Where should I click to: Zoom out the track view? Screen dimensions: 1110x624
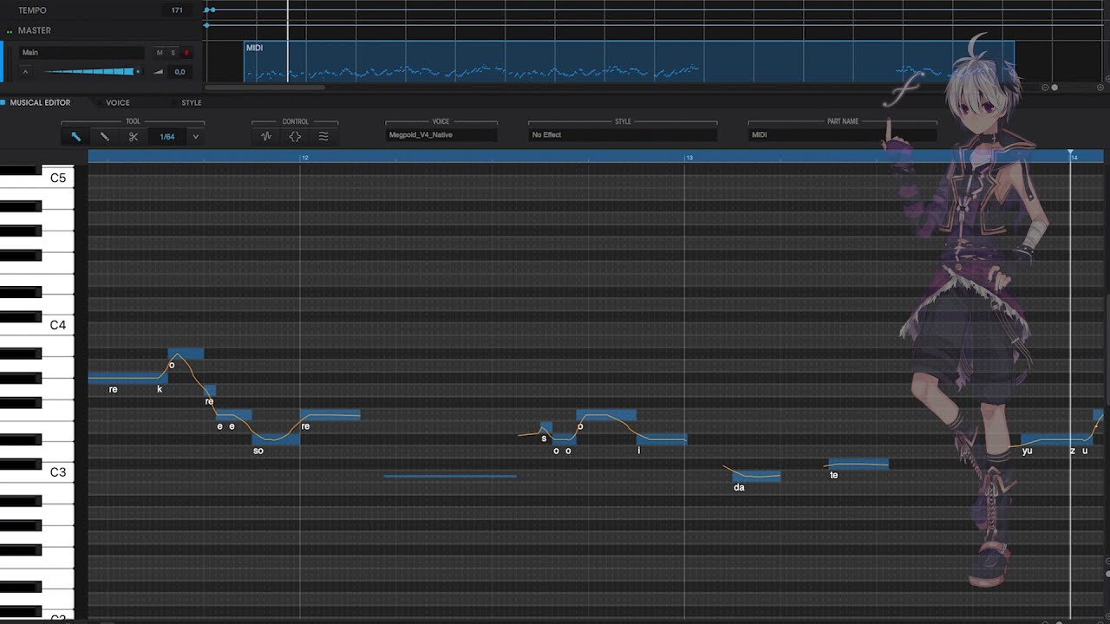pyautogui.click(x=1046, y=88)
